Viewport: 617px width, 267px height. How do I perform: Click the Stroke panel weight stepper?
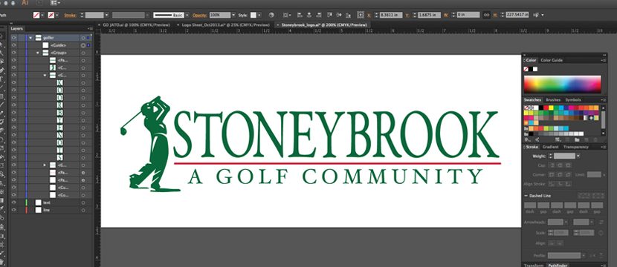coord(551,156)
